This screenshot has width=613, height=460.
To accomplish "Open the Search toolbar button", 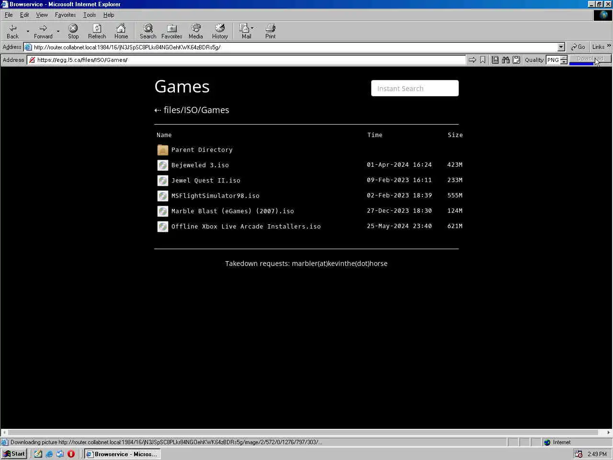I will click(148, 31).
